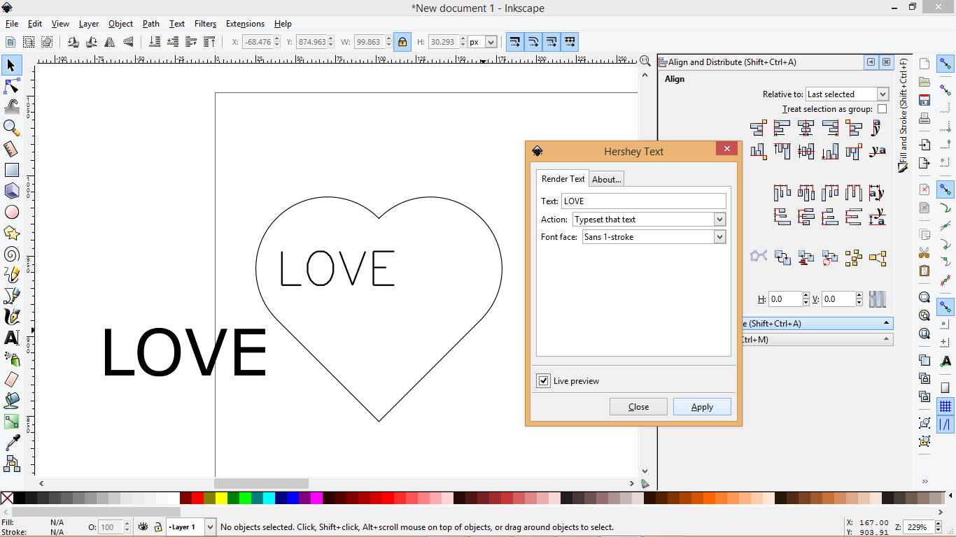Click the Apply button in Hershey Text
The width and height of the screenshot is (956, 537).
pos(702,406)
